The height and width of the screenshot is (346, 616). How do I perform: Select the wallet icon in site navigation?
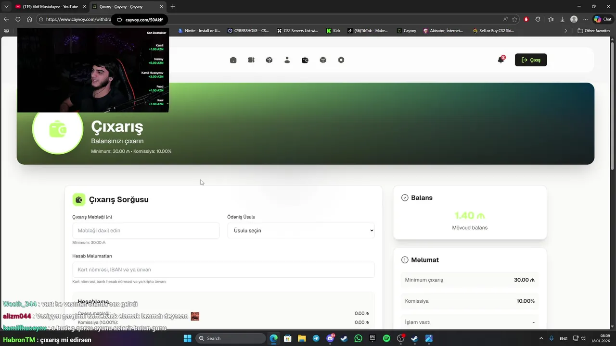coord(305,60)
